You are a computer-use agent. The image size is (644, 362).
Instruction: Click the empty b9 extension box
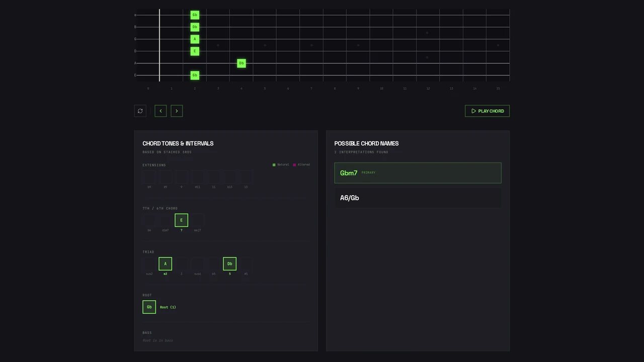click(x=149, y=177)
